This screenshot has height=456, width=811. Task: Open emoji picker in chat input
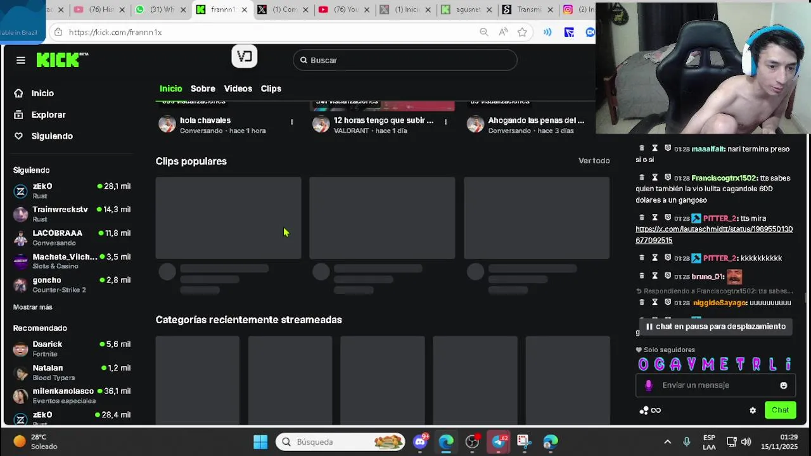point(784,385)
